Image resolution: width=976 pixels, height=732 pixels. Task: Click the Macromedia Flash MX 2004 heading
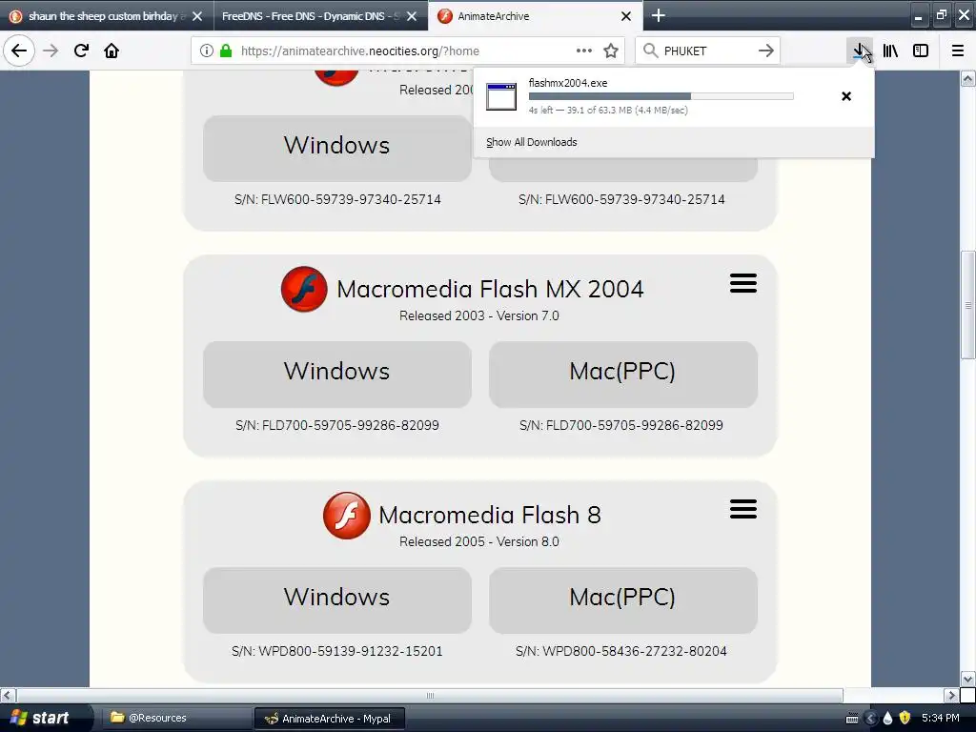490,289
